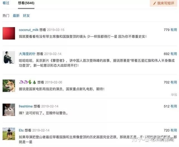179x147 pixels.
Task: Sort comments by 热门
Action: (x=6, y=16)
